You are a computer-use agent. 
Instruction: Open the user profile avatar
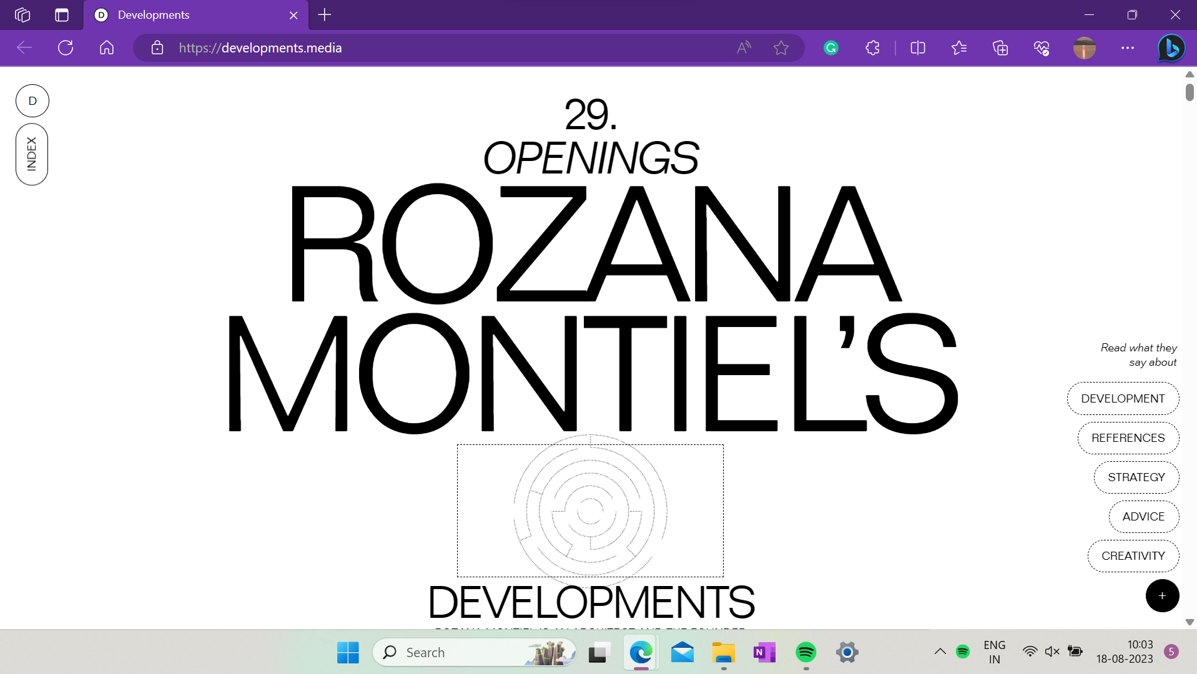click(1084, 48)
